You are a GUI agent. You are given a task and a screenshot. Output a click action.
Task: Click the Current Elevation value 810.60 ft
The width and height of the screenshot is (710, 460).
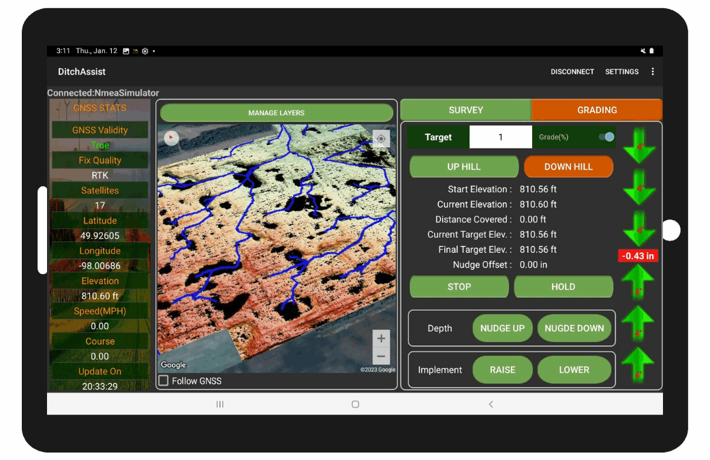538,204
